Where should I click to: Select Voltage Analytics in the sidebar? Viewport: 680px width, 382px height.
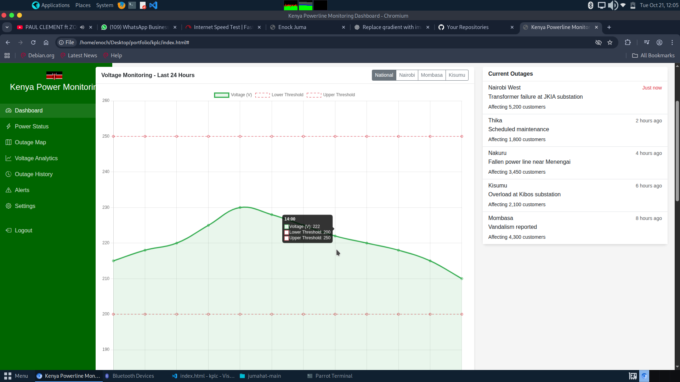point(36,158)
